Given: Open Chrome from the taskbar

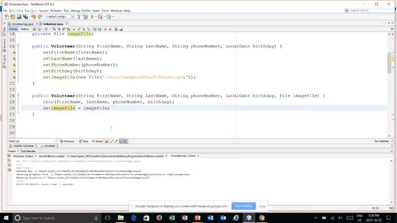Looking at the screenshot, I should 262,217.
